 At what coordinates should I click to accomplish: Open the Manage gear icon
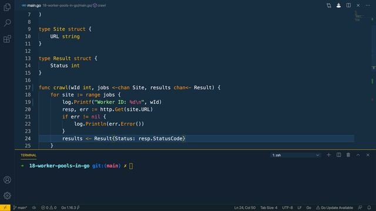tap(7, 196)
